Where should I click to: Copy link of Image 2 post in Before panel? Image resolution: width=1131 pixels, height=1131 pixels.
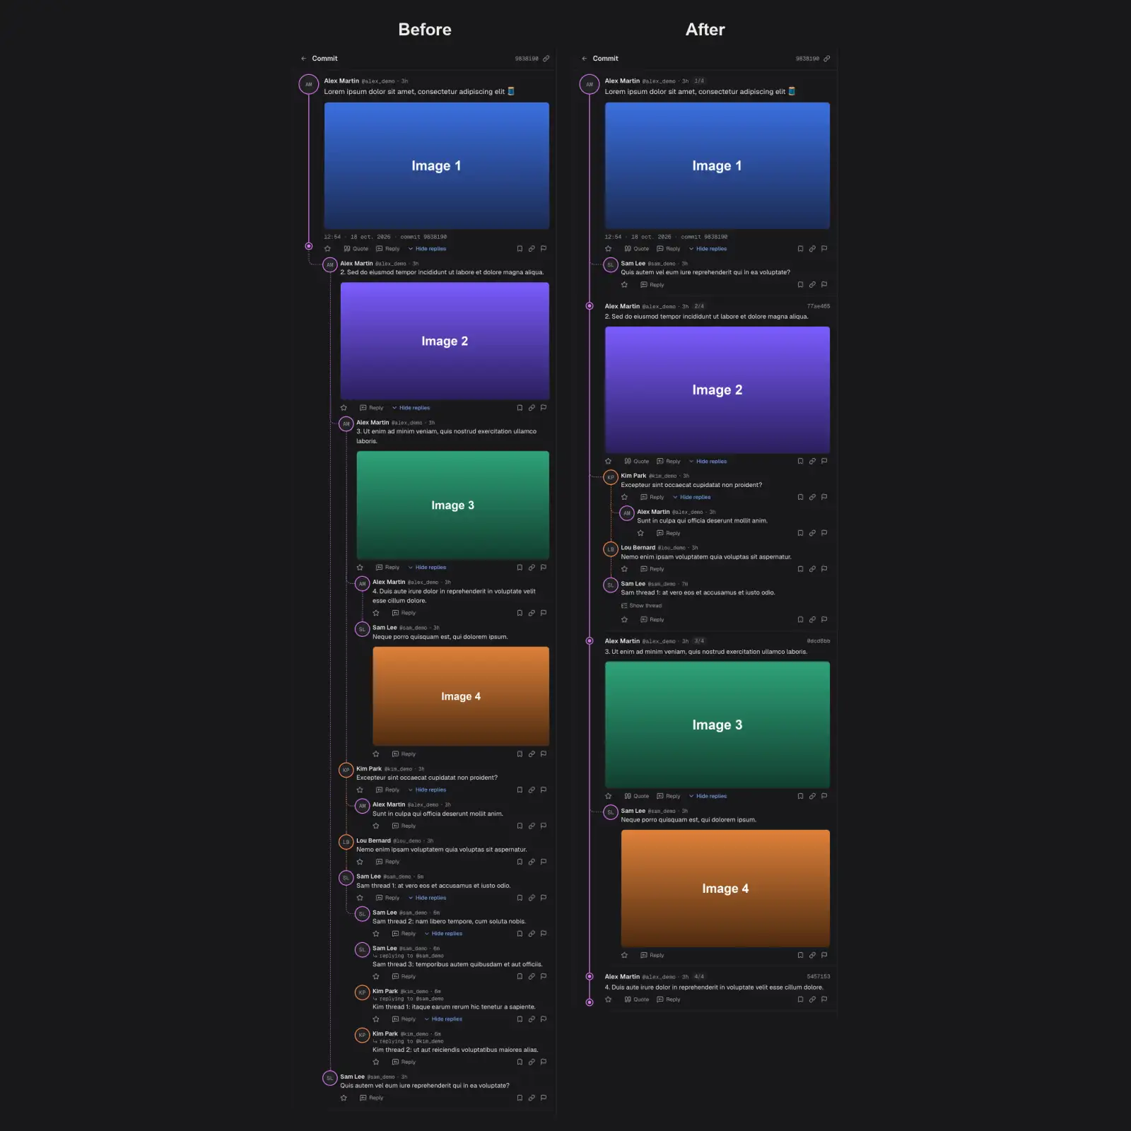pyautogui.click(x=532, y=408)
